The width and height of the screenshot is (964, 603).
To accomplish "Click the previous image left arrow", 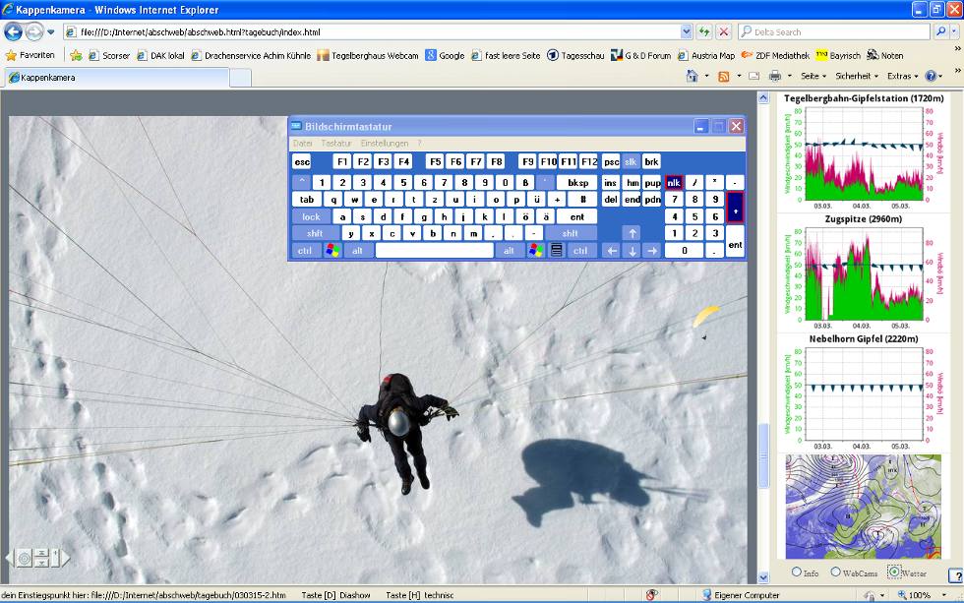I will tap(9, 558).
